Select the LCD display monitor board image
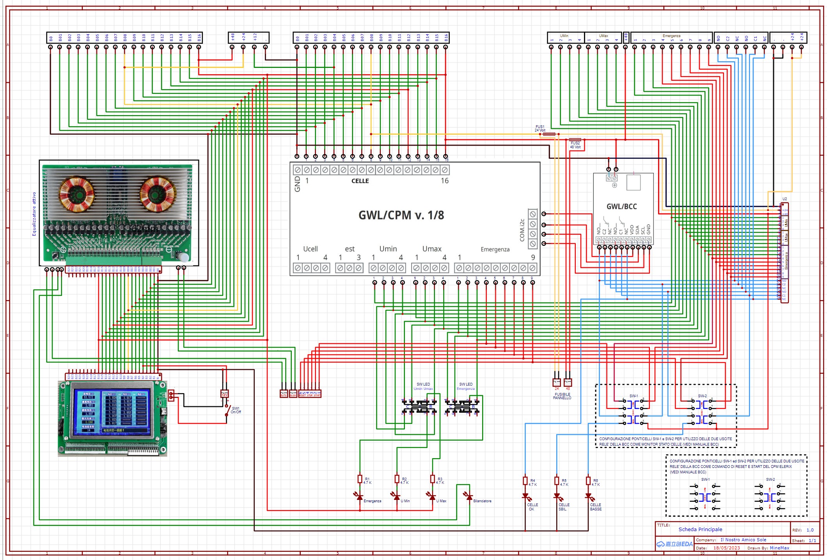The width and height of the screenshot is (827, 560). pos(113,419)
